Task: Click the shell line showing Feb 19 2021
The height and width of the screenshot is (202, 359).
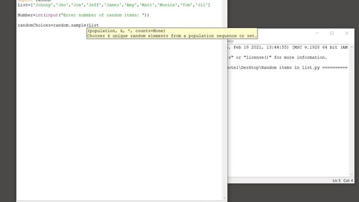Action: [x=288, y=47]
